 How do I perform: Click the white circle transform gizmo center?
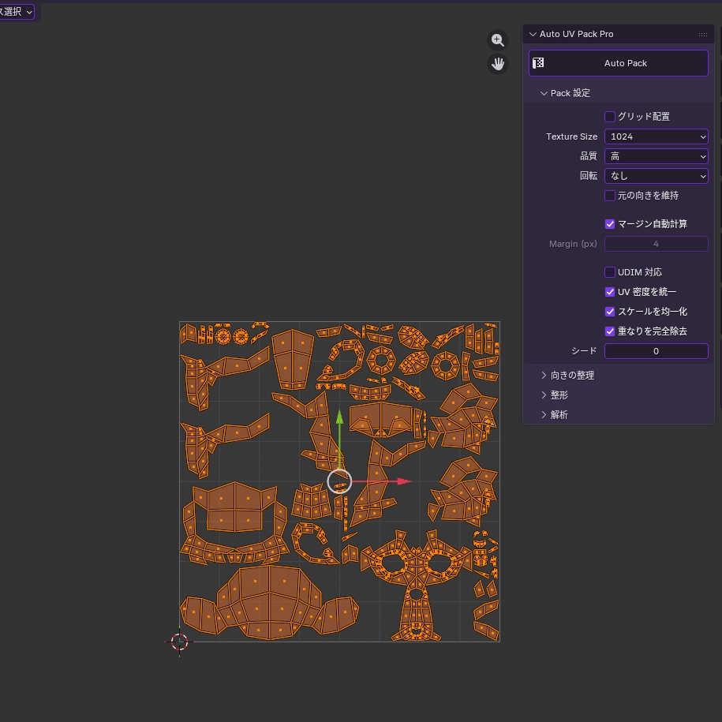[340, 481]
